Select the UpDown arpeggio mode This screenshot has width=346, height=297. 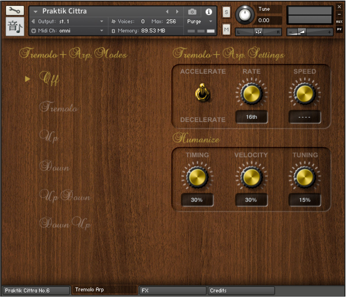(65, 196)
